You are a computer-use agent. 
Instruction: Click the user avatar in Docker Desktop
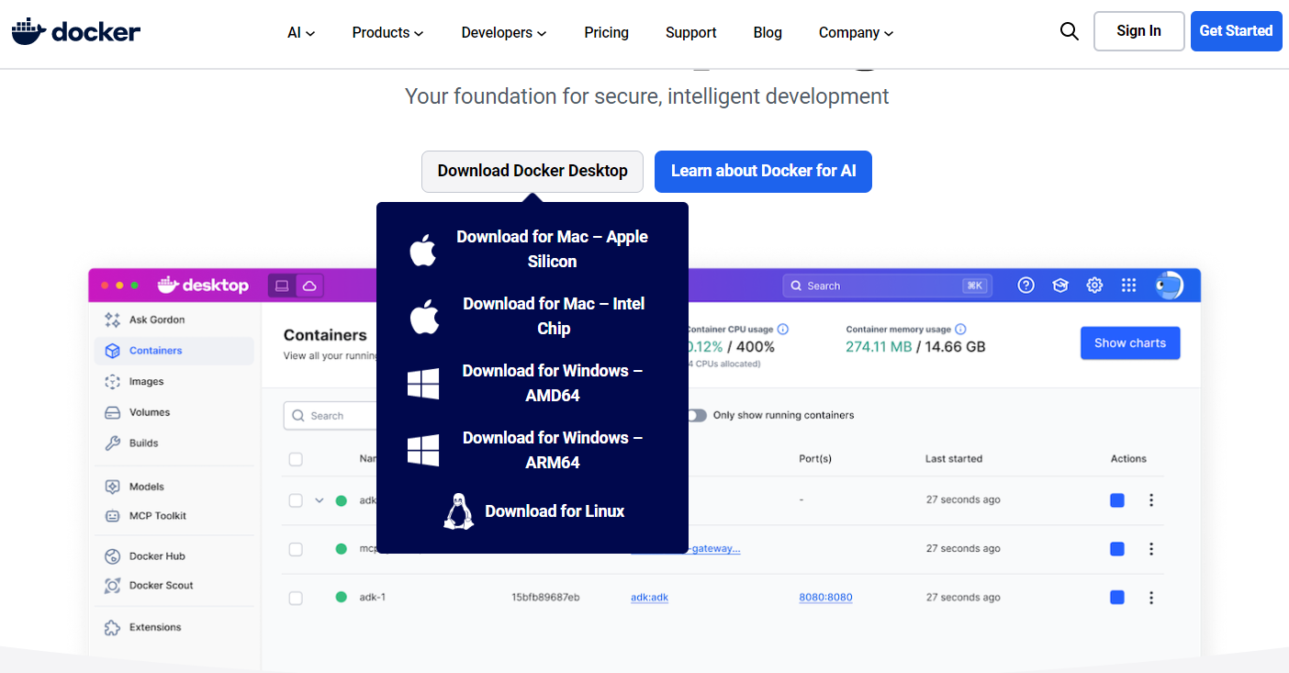click(x=1169, y=286)
